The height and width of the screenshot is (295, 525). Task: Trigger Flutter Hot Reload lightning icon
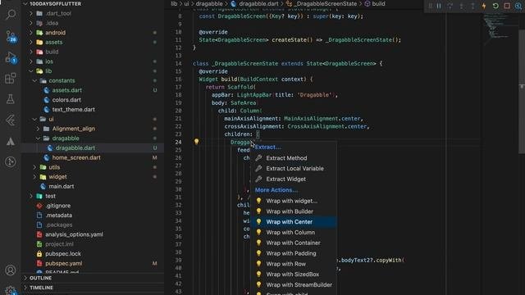pyautogui.click(x=484, y=6)
